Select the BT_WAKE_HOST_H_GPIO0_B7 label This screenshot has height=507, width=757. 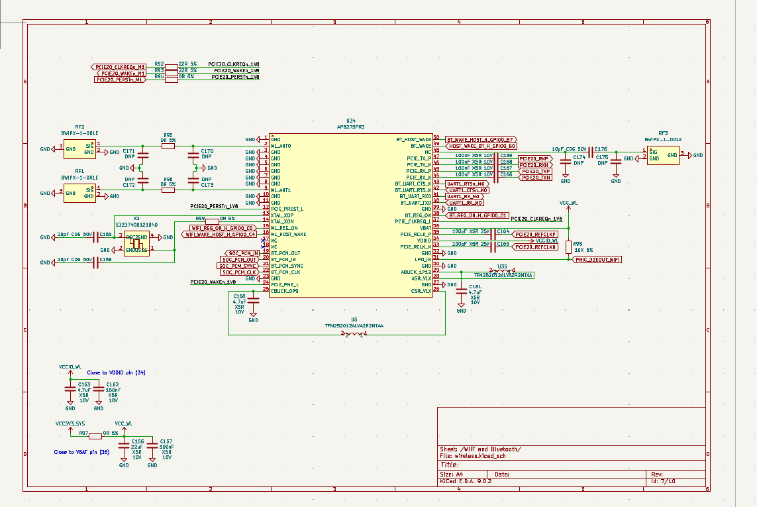479,140
